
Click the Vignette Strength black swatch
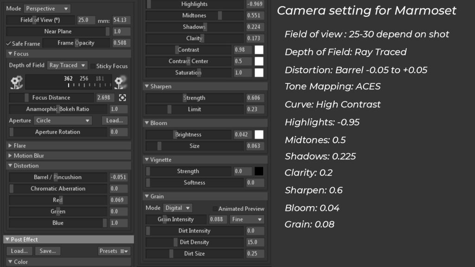(x=259, y=172)
